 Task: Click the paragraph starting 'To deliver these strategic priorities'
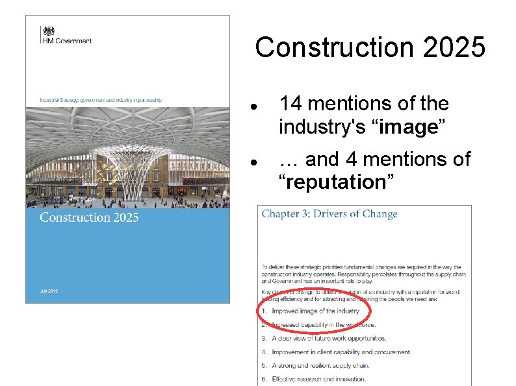click(364, 274)
